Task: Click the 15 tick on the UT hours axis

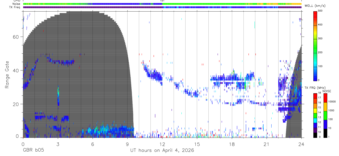Action: click(197, 144)
